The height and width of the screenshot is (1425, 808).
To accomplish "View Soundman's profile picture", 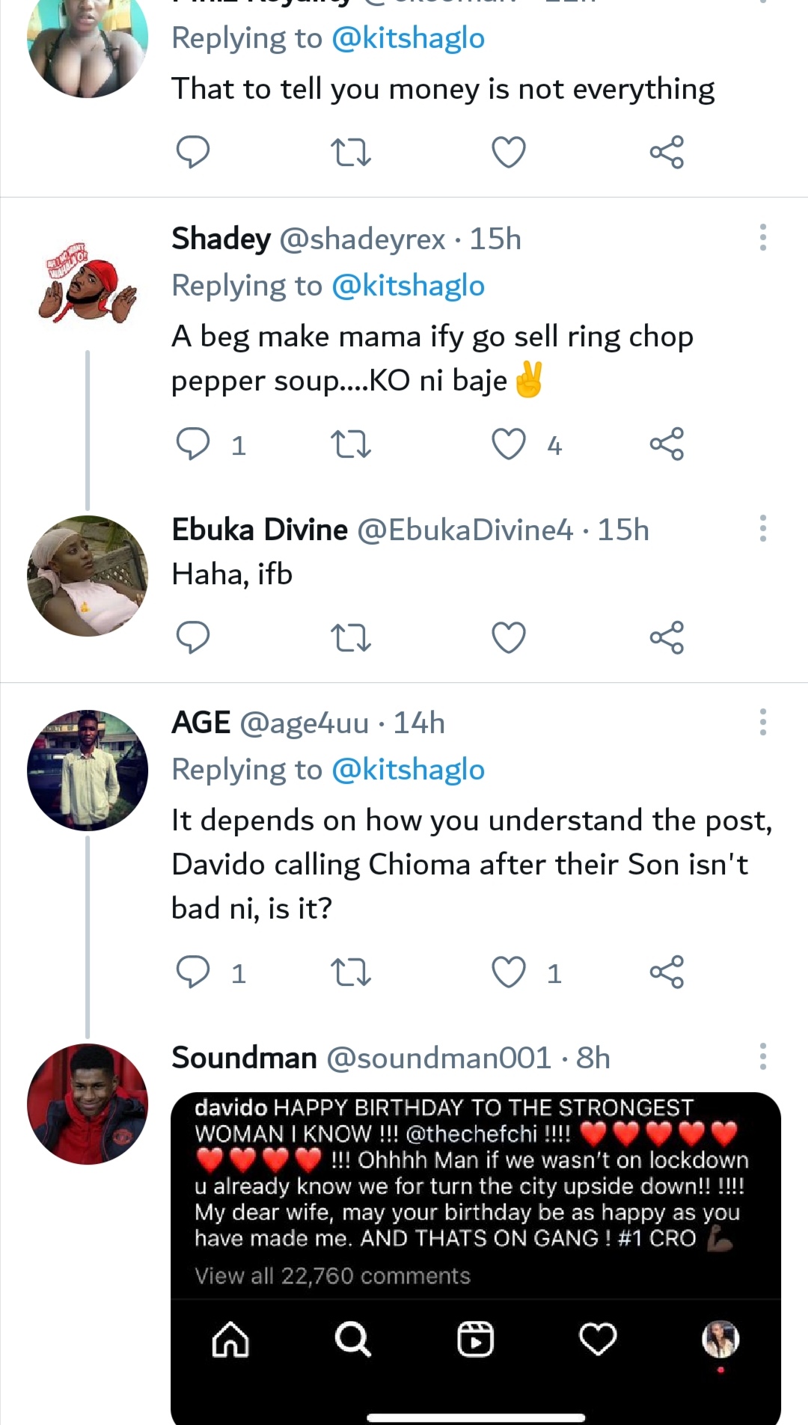I will click(88, 1104).
